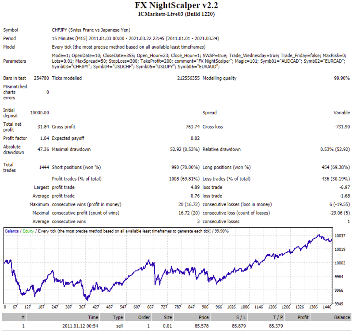Click the 2011.01.12 00:54 time cell
356x331 pixels.
pyautogui.click(x=80, y=326)
